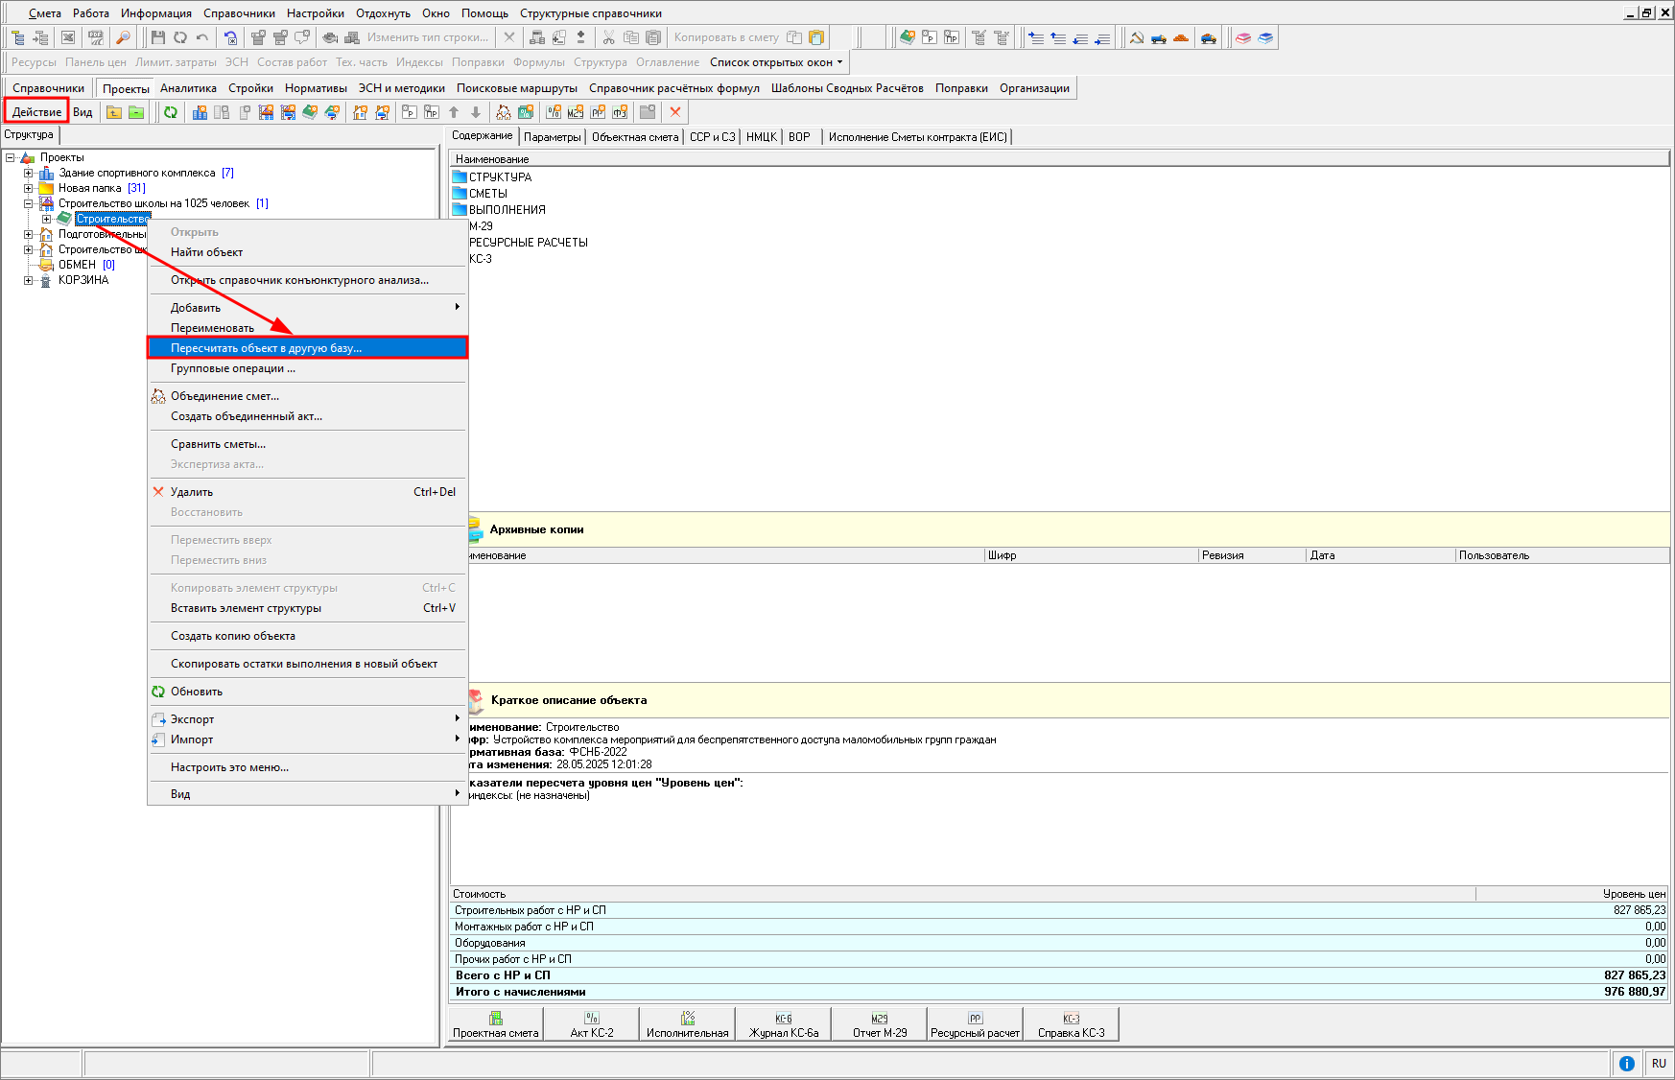Click the green refresh icon in projects toolbar
The height and width of the screenshot is (1080, 1675).
point(171,112)
